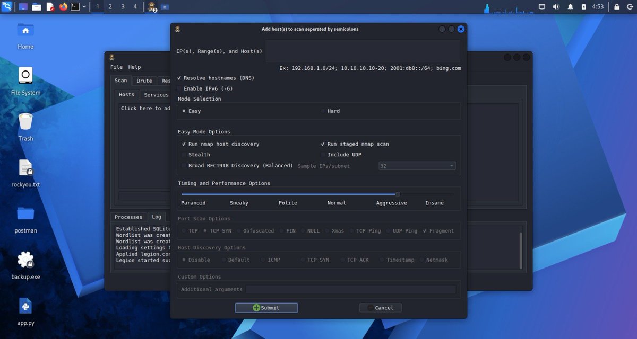Click the timing slider track above Sneaky

239,194
